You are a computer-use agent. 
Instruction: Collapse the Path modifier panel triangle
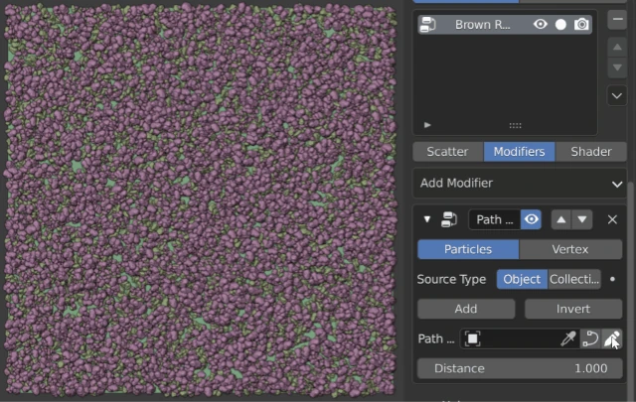tap(427, 219)
